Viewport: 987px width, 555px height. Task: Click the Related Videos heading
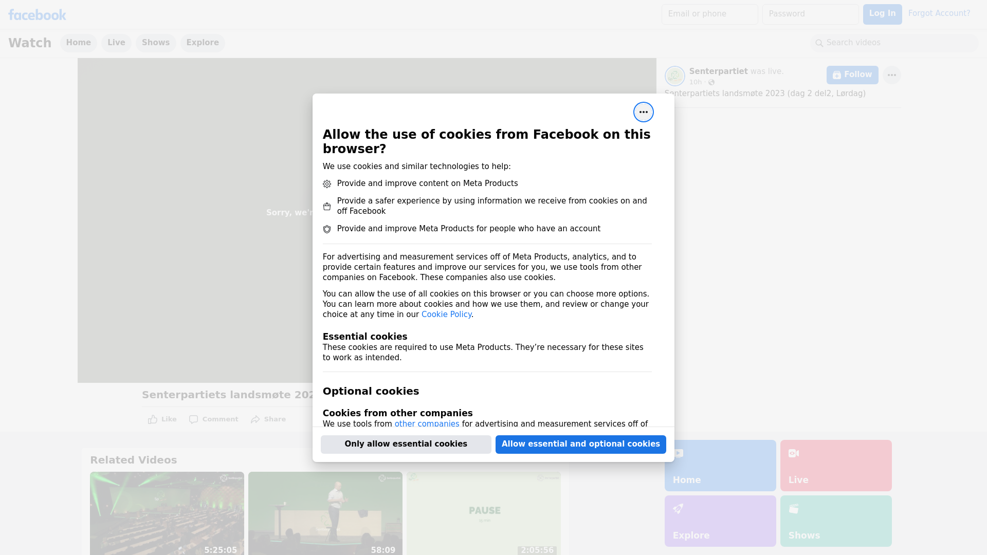(x=133, y=460)
